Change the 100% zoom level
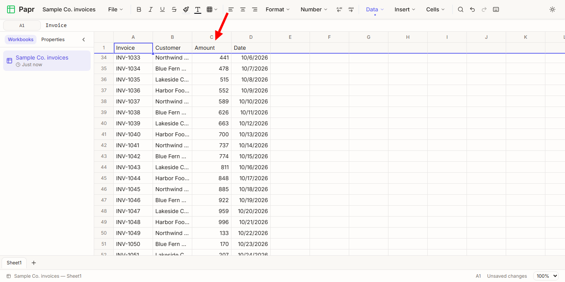This screenshot has height=282, width=565. click(x=546, y=276)
